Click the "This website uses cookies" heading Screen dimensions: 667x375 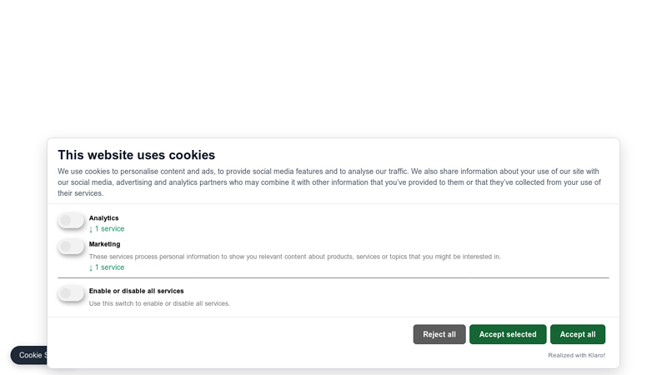click(x=136, y=155)
